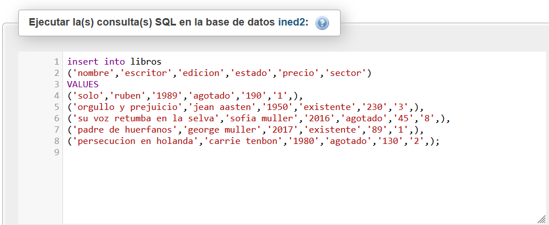This screenshot has height=225, width=549.
Task: Place cursor after final semicolon on line 8
Action: coord(439,141)
